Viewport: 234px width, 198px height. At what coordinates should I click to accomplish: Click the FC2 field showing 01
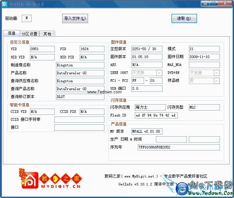click(x=156, y=81)
